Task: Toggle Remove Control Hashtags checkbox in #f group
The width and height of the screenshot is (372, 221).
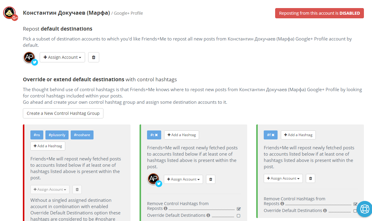Action: pyautogui.click(x=355, y=204)
